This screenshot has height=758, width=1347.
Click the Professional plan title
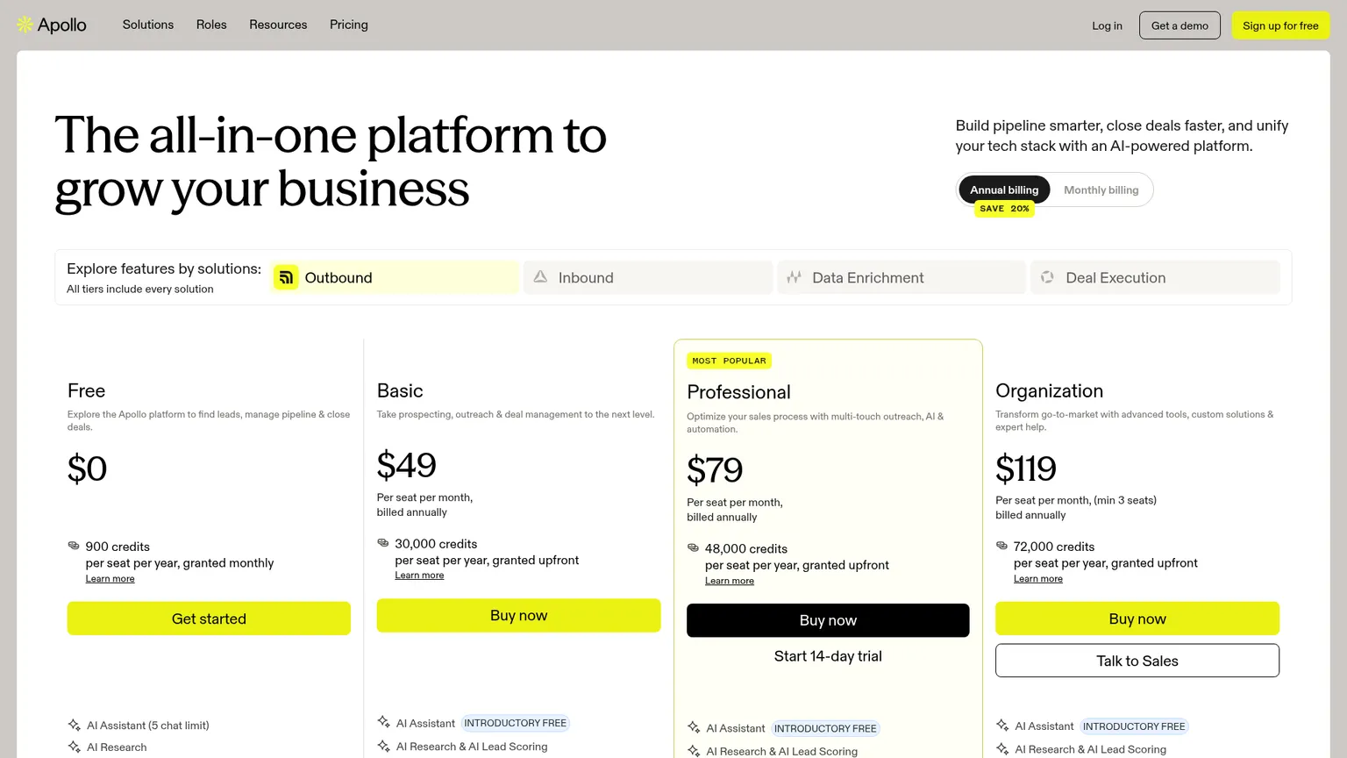point(738,392)
